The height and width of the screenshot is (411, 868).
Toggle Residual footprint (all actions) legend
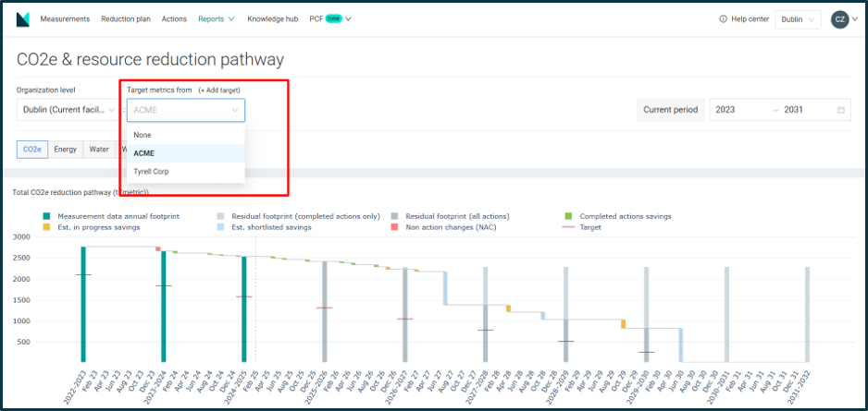pos(450,216)
